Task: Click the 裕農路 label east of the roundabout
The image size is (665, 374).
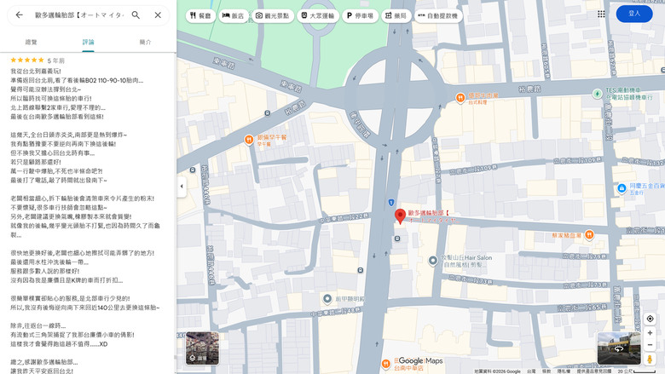Action: click(529, 89)
